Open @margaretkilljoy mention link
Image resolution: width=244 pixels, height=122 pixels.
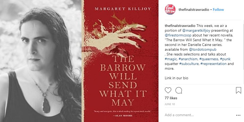(x=196, y=31)
